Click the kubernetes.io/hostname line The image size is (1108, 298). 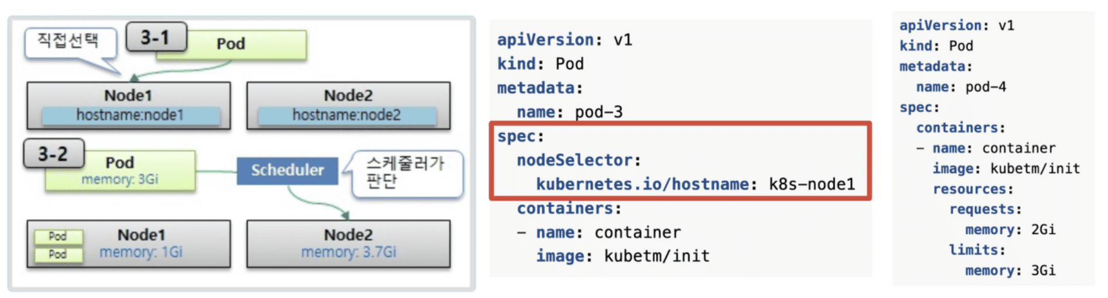click(695, 184)
